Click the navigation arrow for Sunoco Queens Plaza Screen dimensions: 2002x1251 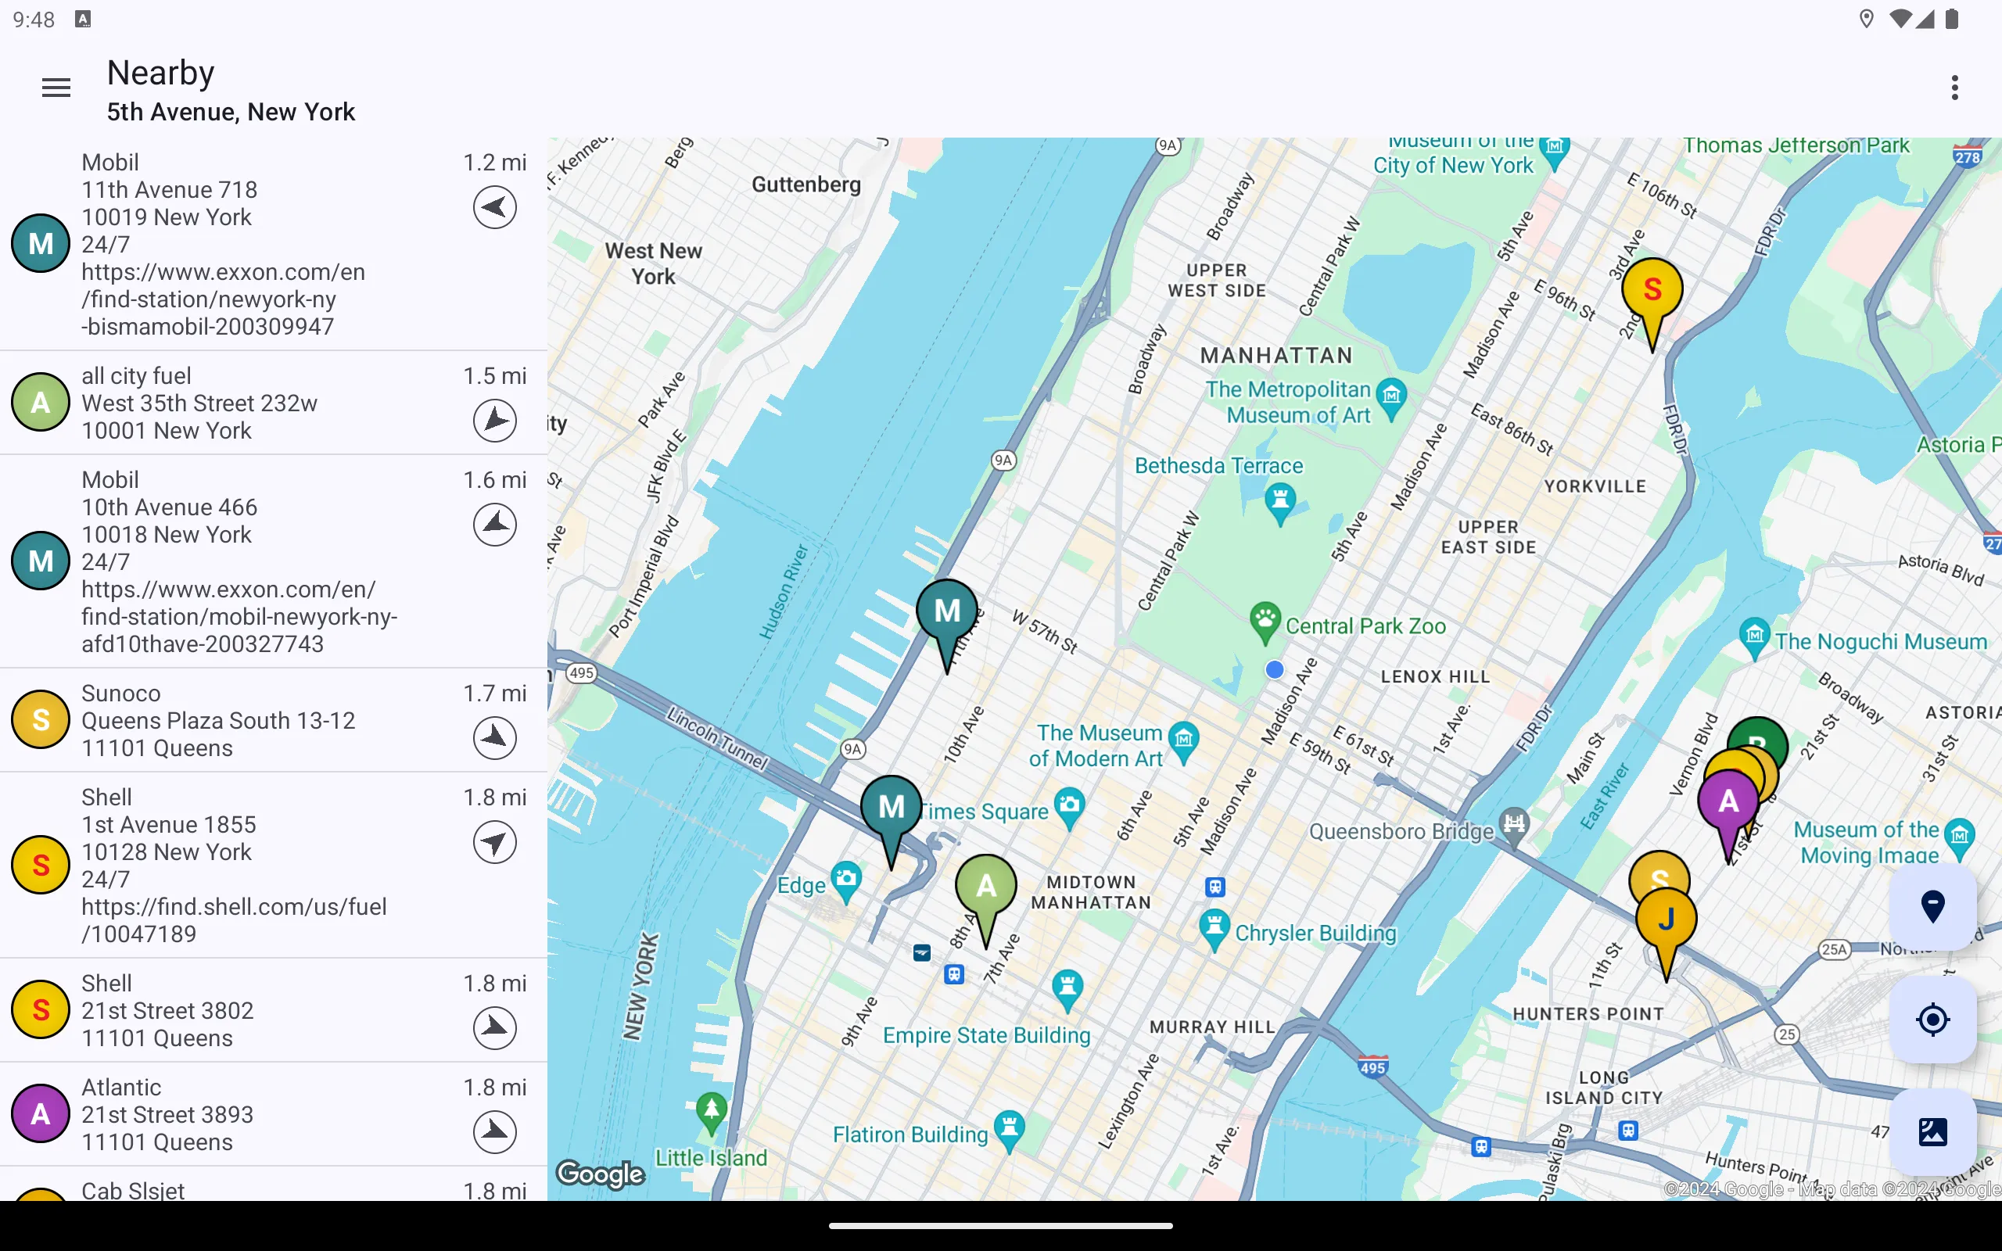(x=494, y=738)
